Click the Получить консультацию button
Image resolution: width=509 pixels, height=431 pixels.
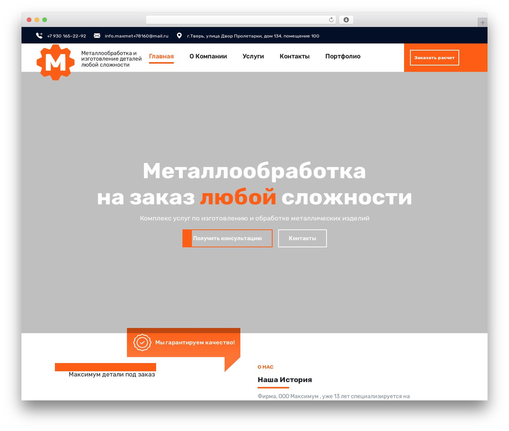(227, 238)
